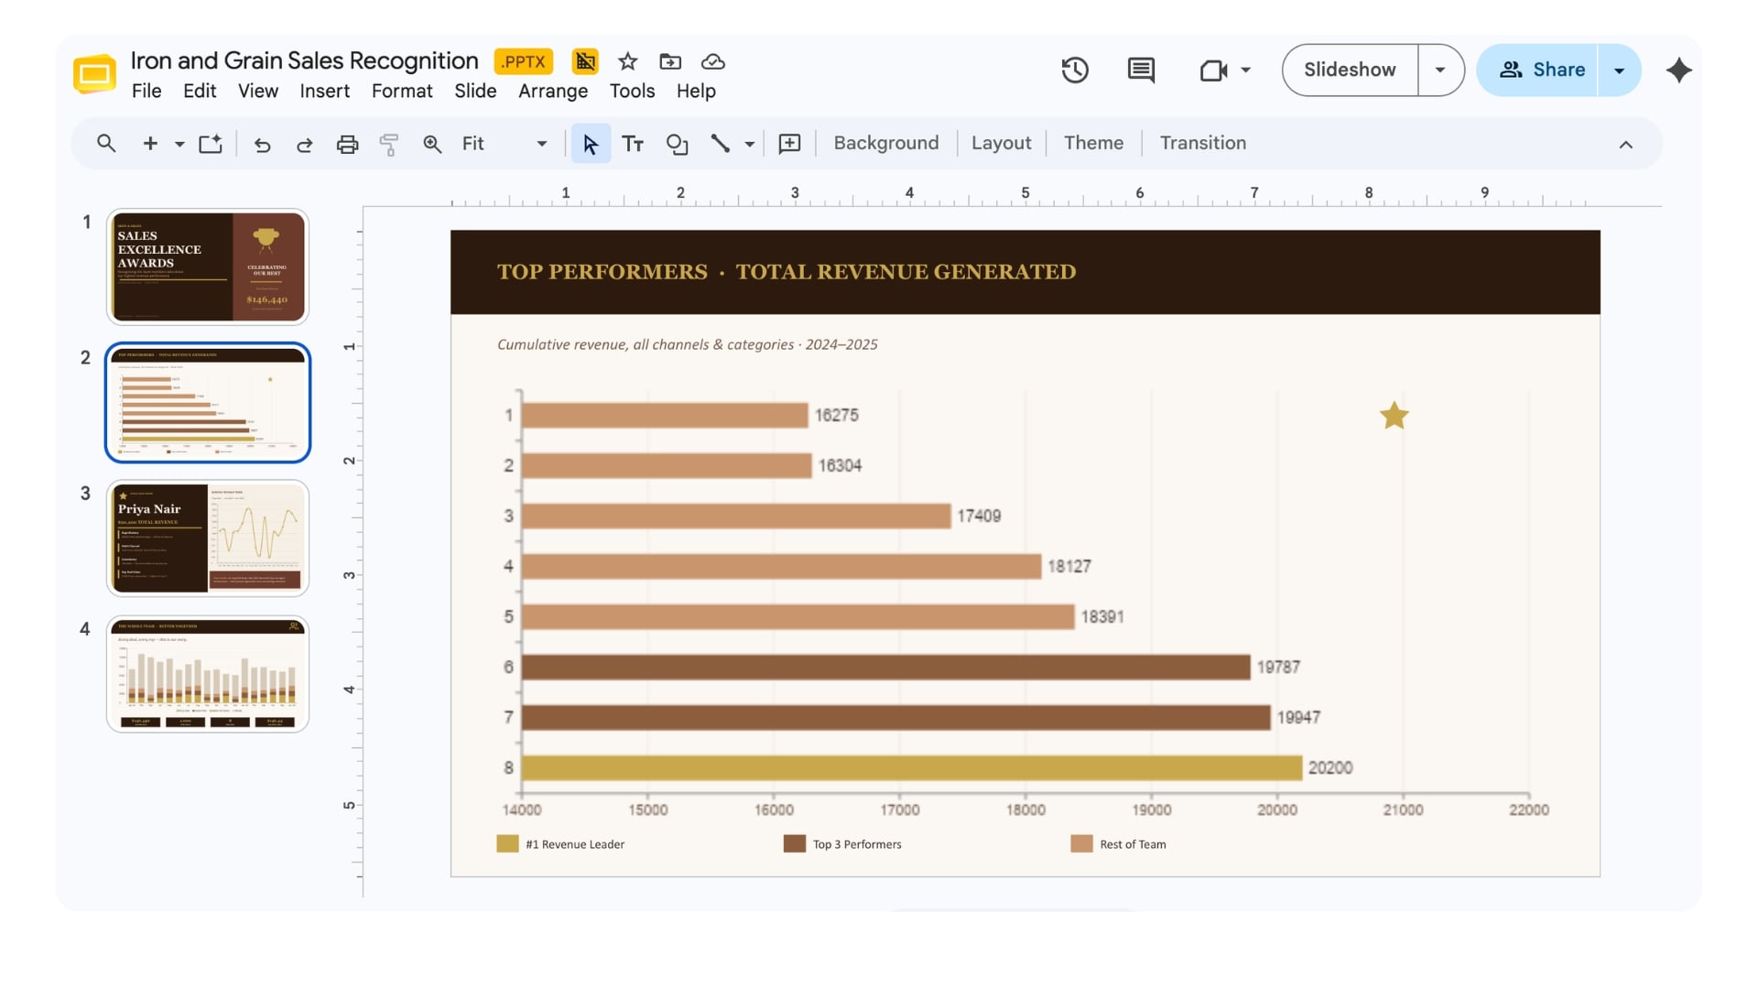The height and width of the screenshot is (989, 1758).
Task: Select the Shape insert tool
Action: (x=677, y=144)
